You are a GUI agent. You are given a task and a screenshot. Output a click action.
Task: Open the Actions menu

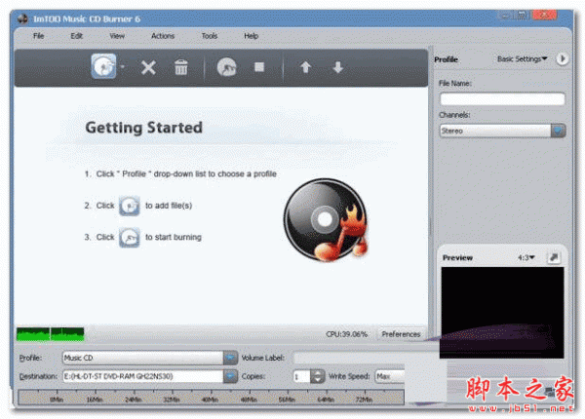[x=163, y=36]
